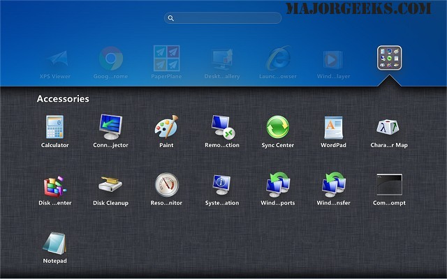This screenshot has height=279, width=447.
Task: Open System Information
Action: point(222,184)
